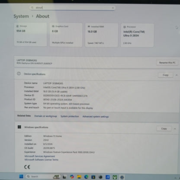Copy the Device specifications
Image resolution: width=180 pixels, height=180 pixels.
click(166, 75)
